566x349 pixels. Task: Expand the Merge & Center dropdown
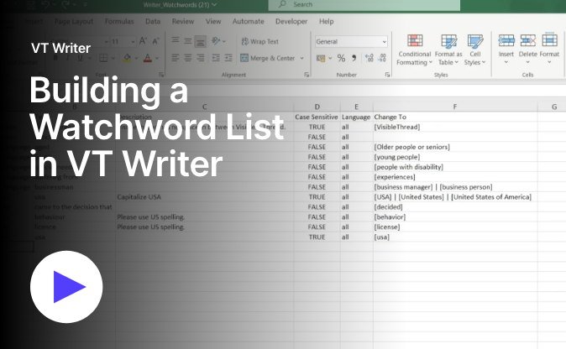point(301,59)
